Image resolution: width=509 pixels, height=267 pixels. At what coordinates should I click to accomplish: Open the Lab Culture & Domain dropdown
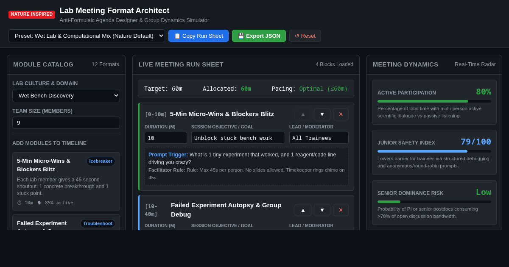coord(66,95)
